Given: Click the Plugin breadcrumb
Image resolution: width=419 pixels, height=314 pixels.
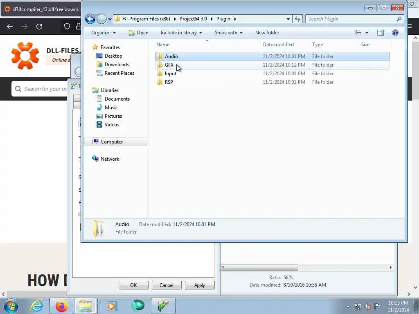Looking at the screenshot, I should pyautogui.click(x=223, y=19).
